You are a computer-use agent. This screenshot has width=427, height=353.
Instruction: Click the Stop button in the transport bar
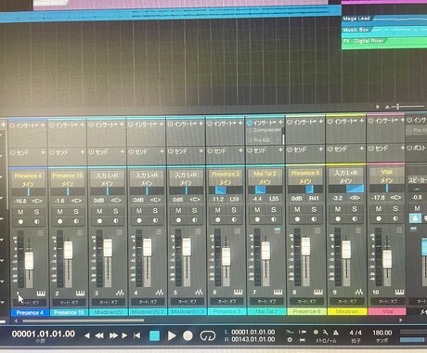tap(154, 335)
